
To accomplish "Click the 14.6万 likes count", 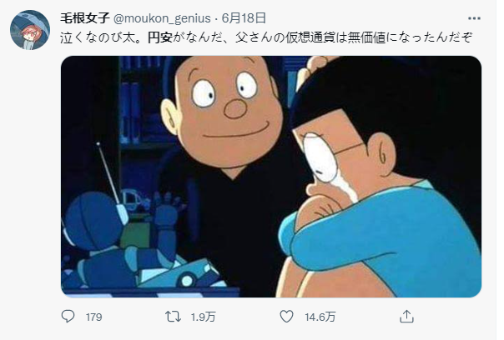I will pyautogui.click(x=320, y=317).
